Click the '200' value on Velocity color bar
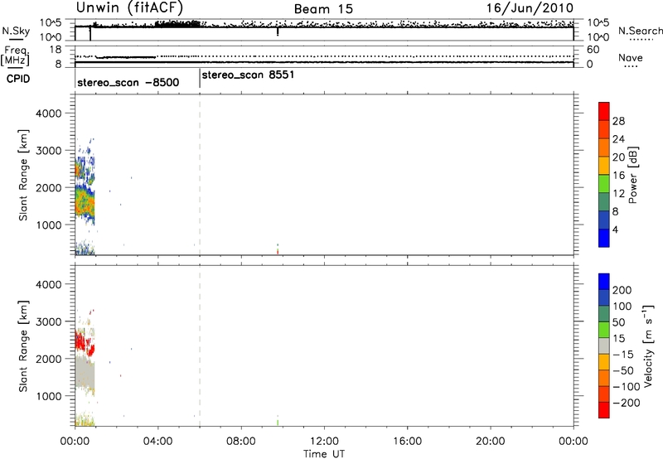 (x=622, y=290)
